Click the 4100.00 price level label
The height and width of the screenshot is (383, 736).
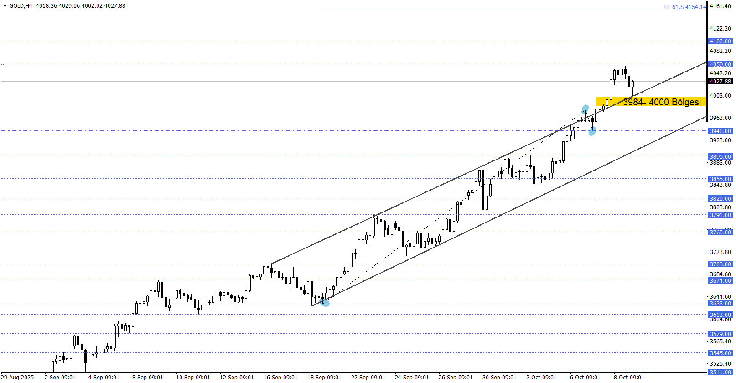pyautogui.click(x=720, y=41)
